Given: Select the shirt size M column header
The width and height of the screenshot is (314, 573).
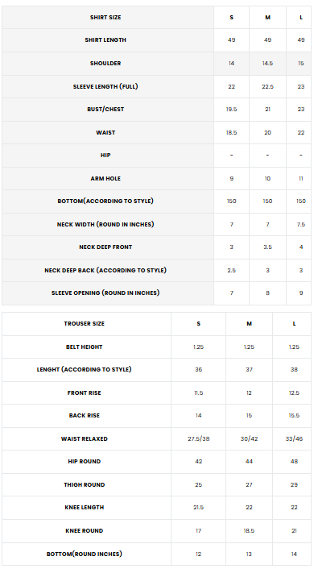Looking at the screenshot, I should pos(267,18).
